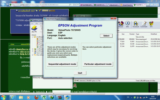Click the browser refresh icon
The width and height of the screenshot is (160, 100).
point(76,5)
